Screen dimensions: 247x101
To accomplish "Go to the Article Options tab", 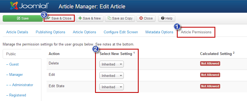I will pos(84,32).
